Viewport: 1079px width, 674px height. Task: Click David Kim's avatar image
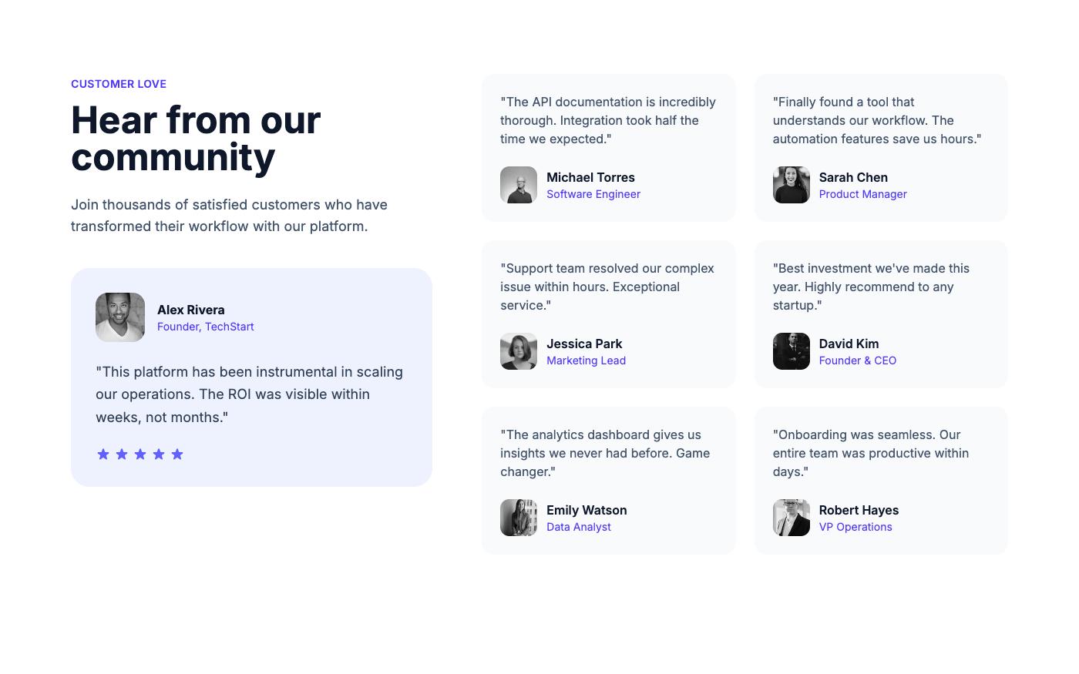point(792,351)
